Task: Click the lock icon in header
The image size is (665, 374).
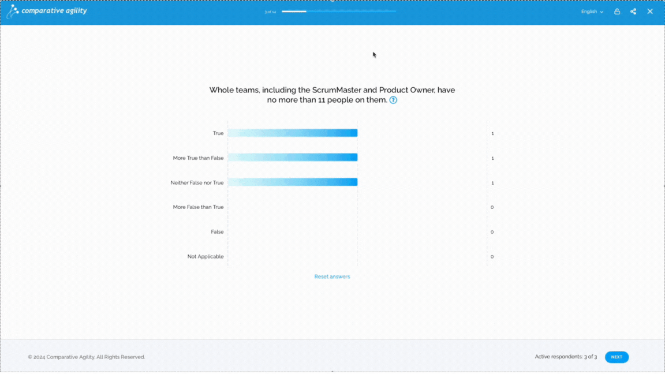Action: pos(617,12)
